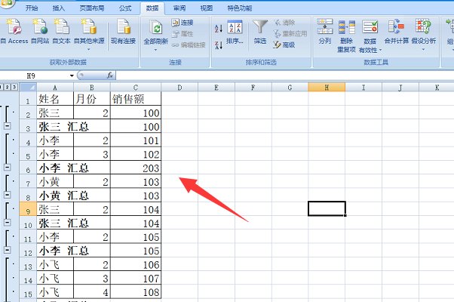Show outline level 3
Image resolution: width=454 pixels, height=302 pixels.
coord(14,87)
